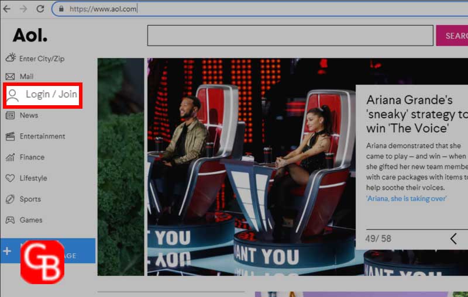Image resolution: width=468 pixels, height=297 pixels.
Task: Open the Mail link in sidebar
Action: pos(26,77)
